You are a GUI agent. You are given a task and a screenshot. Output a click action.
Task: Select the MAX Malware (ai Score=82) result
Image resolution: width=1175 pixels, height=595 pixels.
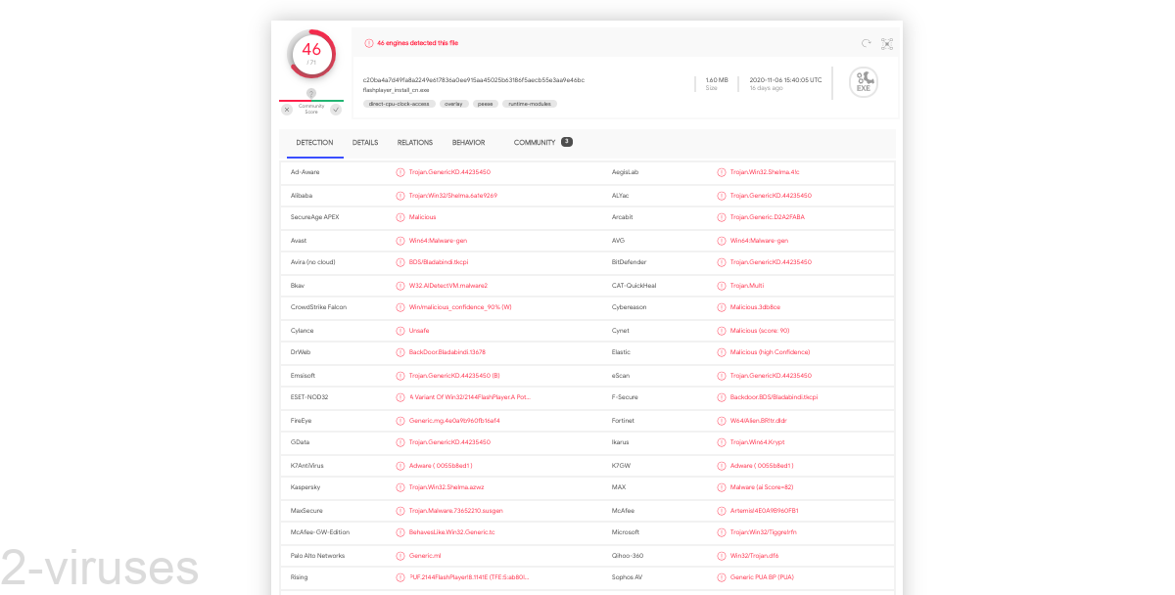tap(762, 487)
